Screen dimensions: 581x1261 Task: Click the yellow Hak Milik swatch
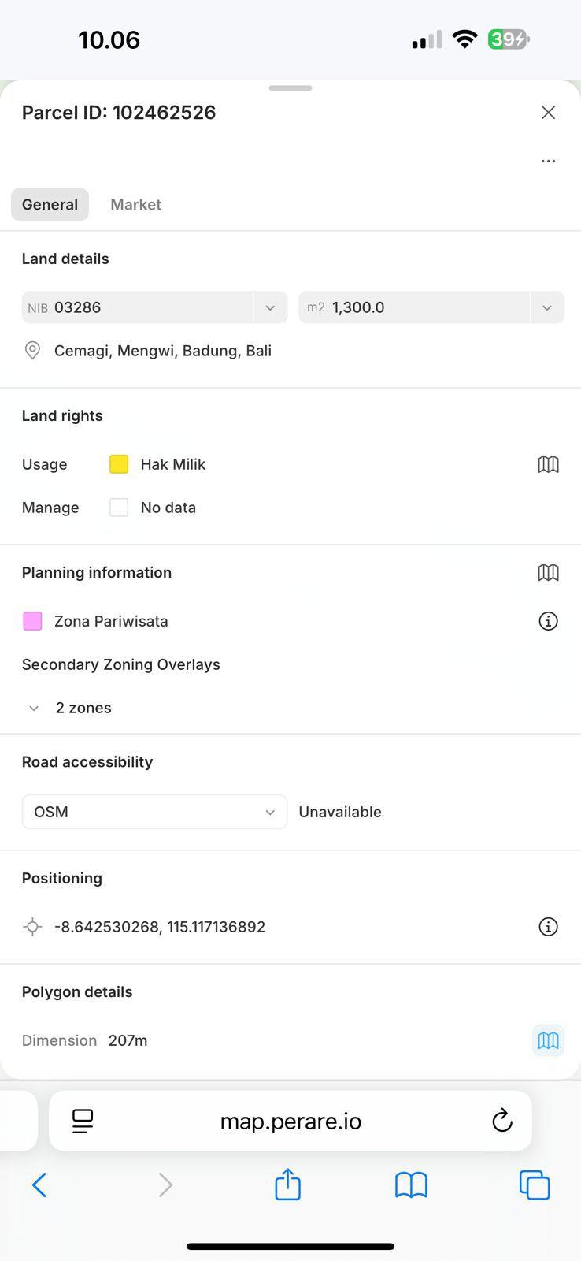pos(119,464)
